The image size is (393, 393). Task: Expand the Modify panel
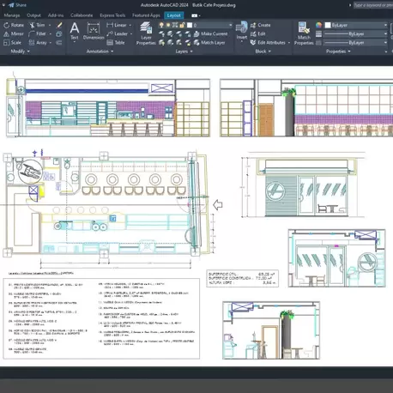[20, 51]
